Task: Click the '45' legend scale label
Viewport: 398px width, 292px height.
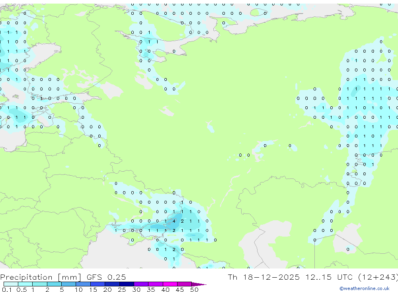Action: pyautogui.click(x=180, y=290)
